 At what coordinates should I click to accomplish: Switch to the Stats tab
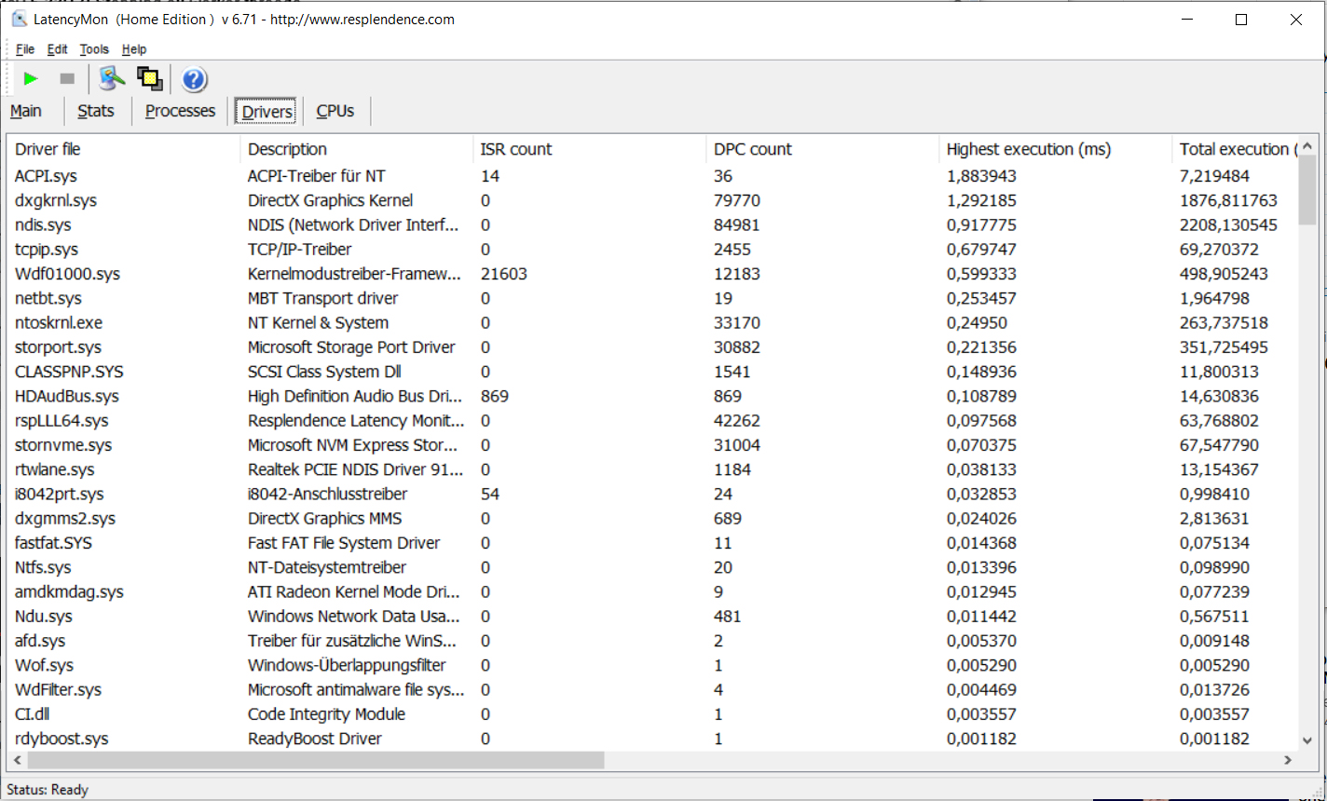pos(96,111)
